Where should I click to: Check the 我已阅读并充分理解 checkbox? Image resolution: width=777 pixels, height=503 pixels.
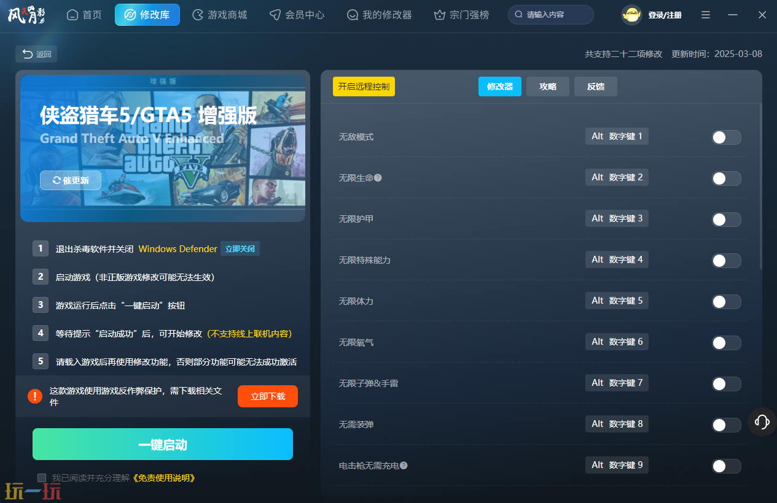42,478
